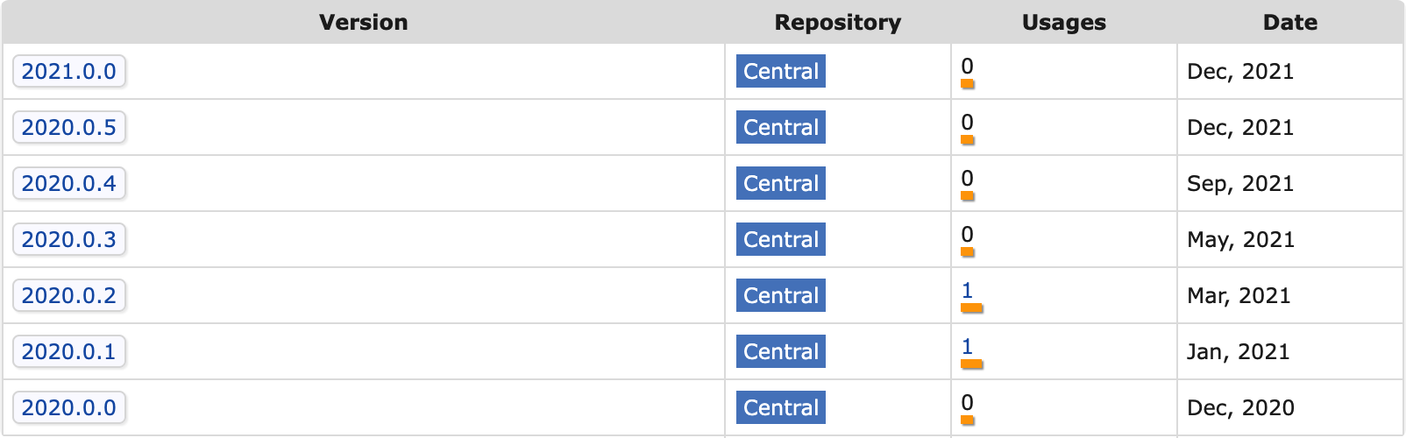Screen dimensions: 1406x438
Task: Click orange usage bar for version 2020.0.1
Action: coord(971,364)
